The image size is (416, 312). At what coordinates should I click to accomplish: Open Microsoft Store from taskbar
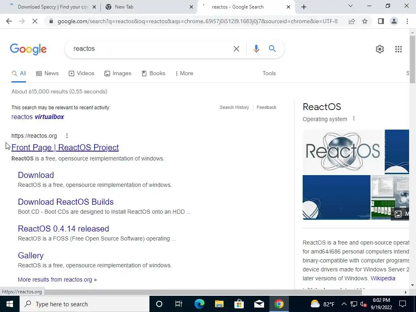[239, 304]
